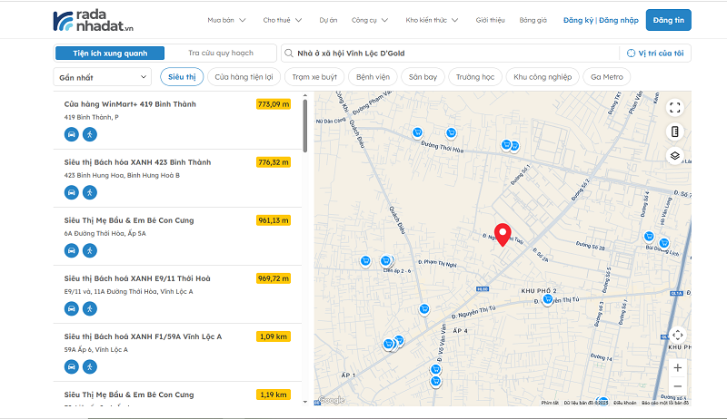This screenshot has width=727, height=419.
Task: Click the 1,09 km distance badge
Action: (274, 336)
